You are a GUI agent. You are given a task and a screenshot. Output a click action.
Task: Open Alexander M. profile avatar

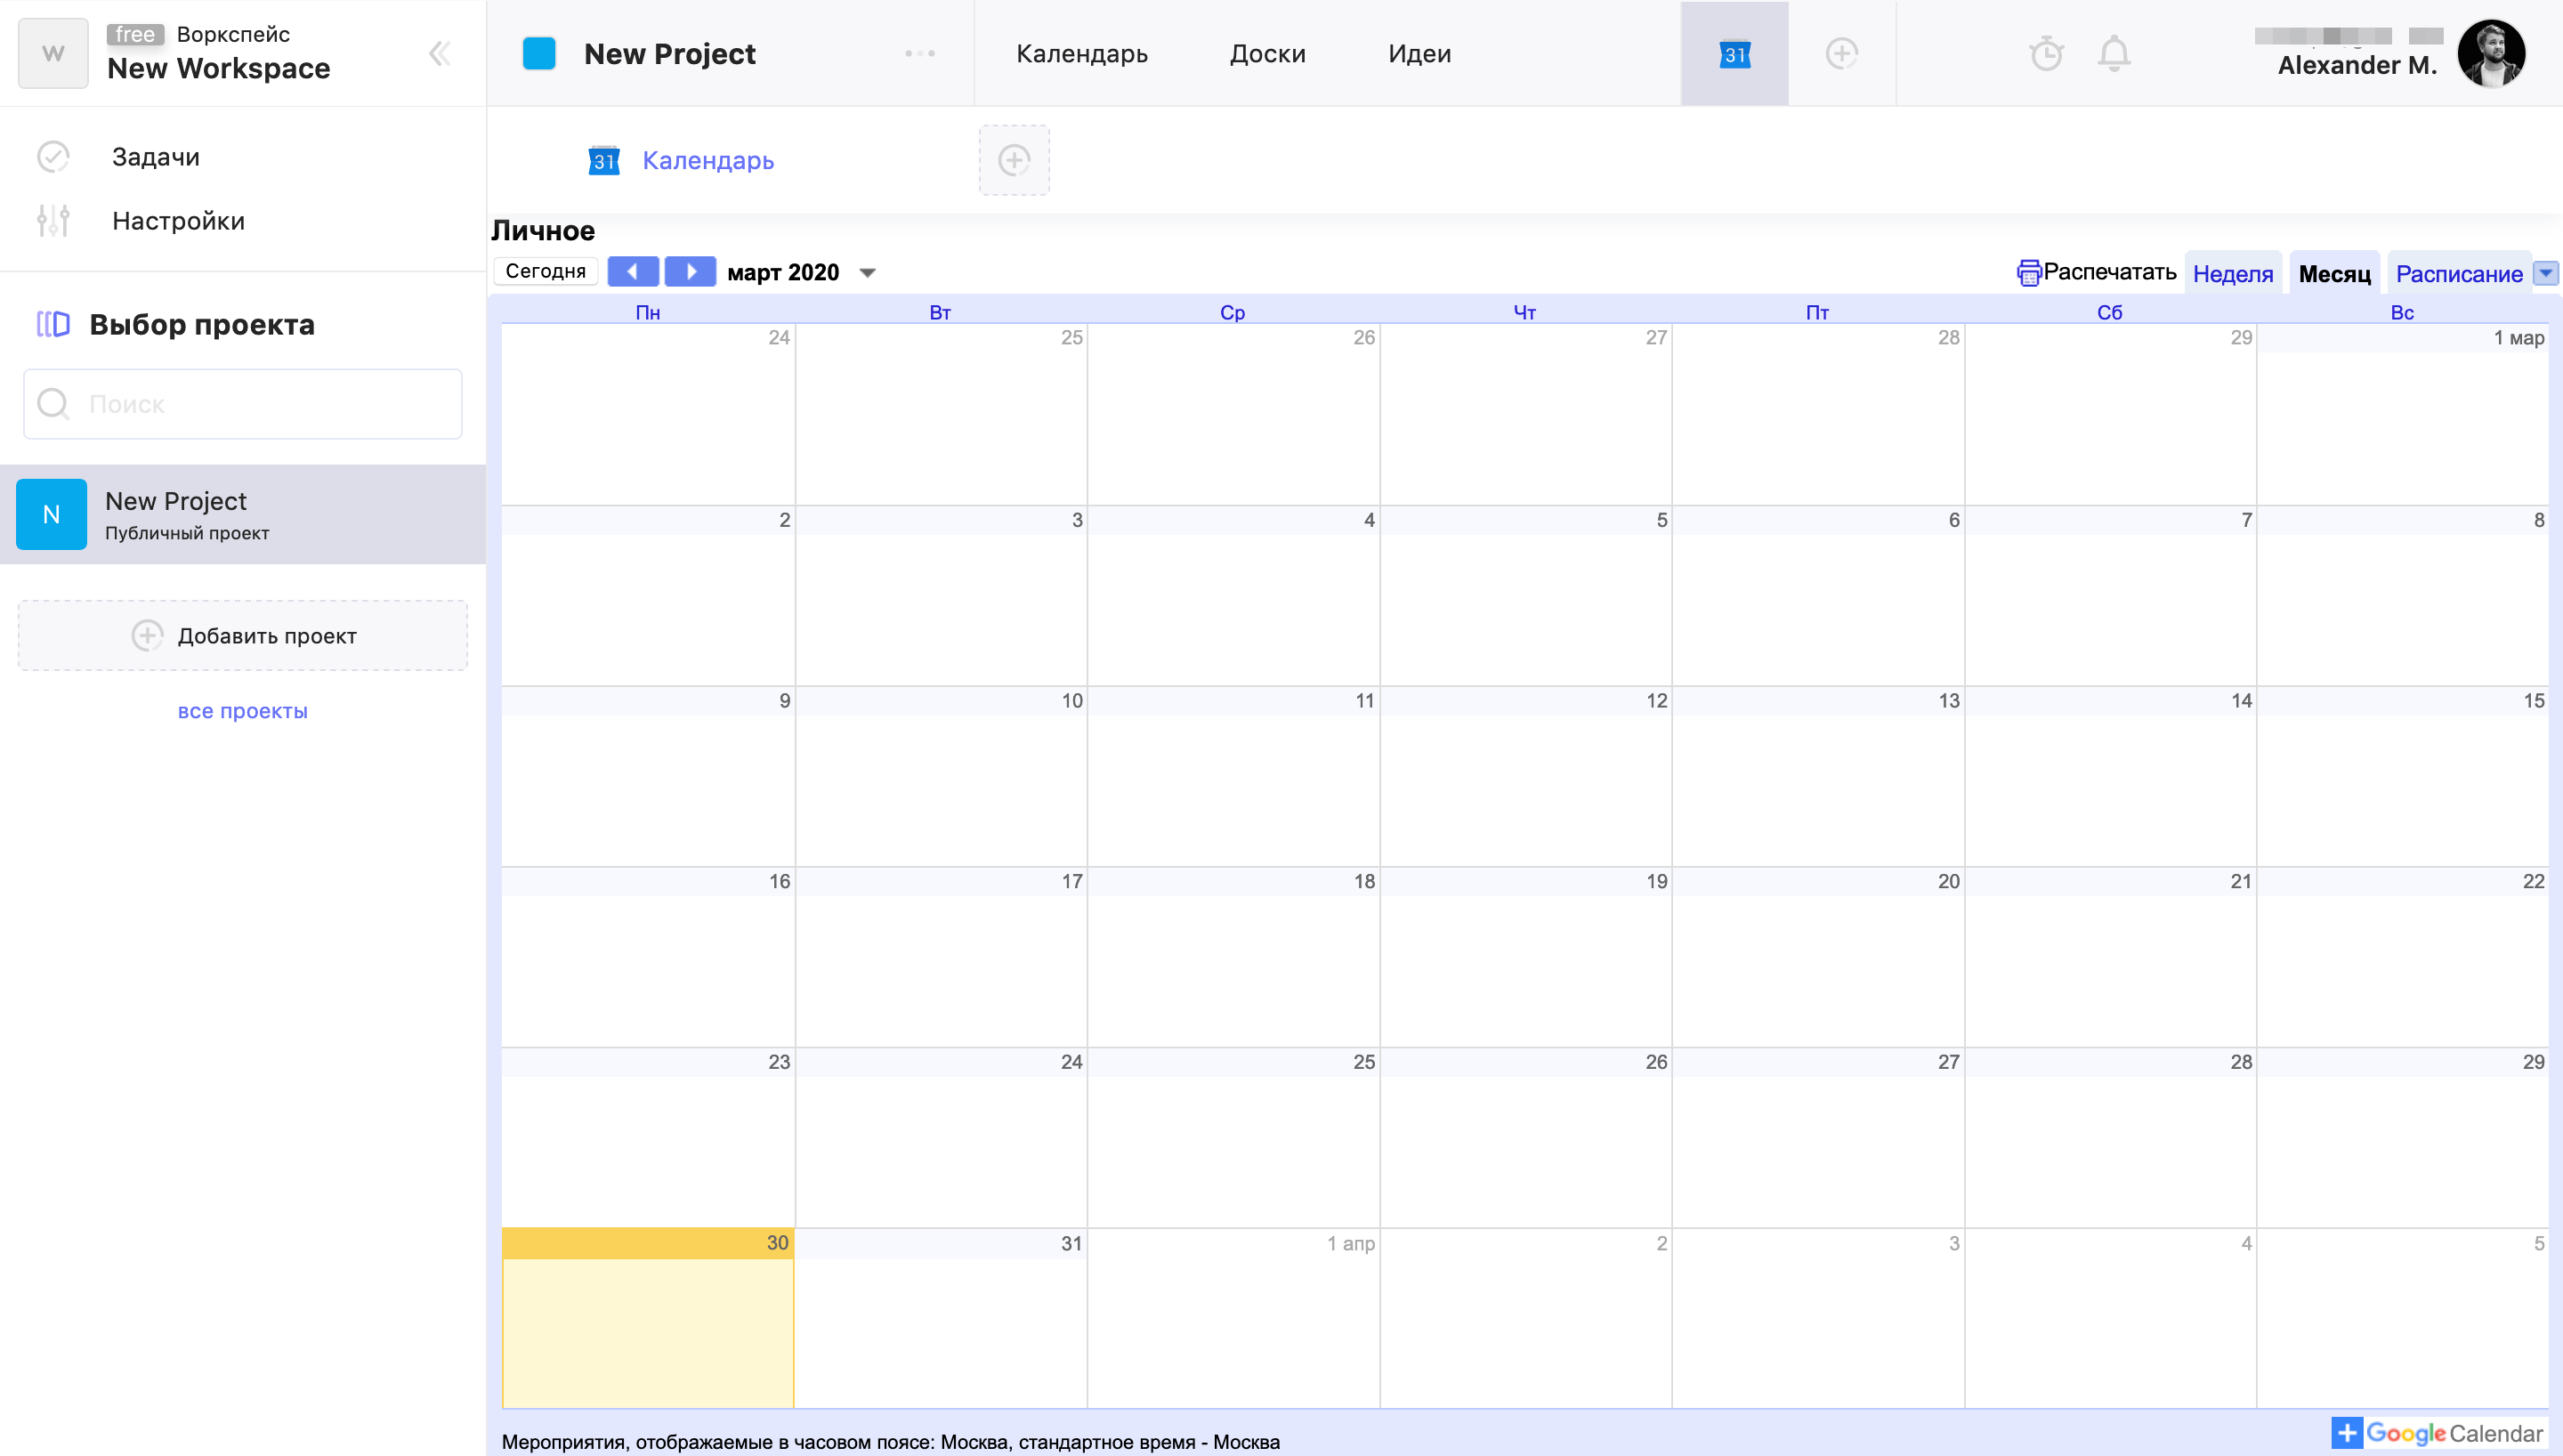click(x=2491, y=53)
